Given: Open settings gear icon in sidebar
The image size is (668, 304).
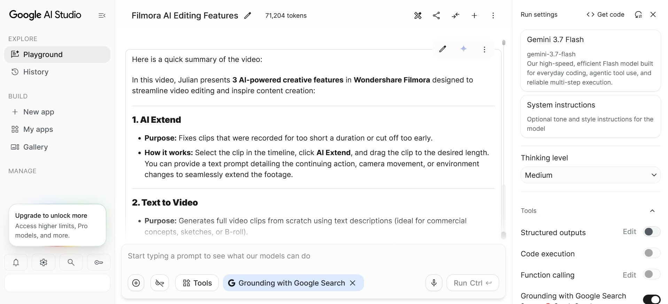Looking at the screenshot, I should tap(44, 262).
